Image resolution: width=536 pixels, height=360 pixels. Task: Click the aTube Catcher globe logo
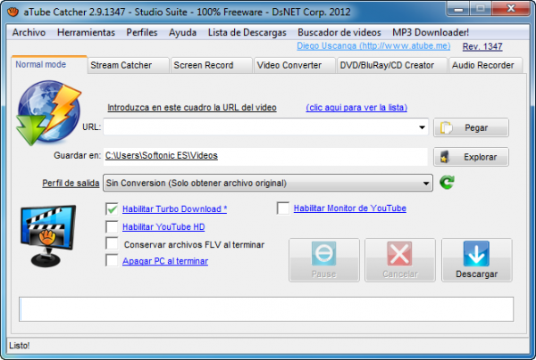(x=41, y=111)
